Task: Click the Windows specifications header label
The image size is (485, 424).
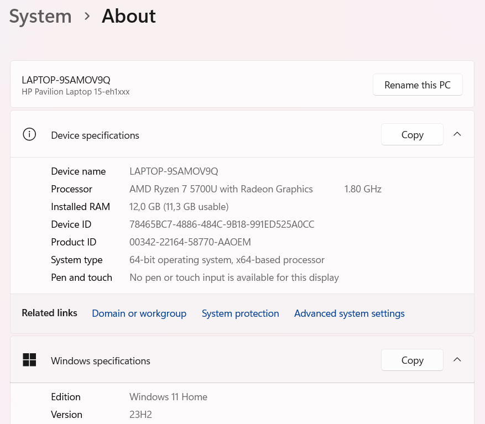Action: (101, 361)
